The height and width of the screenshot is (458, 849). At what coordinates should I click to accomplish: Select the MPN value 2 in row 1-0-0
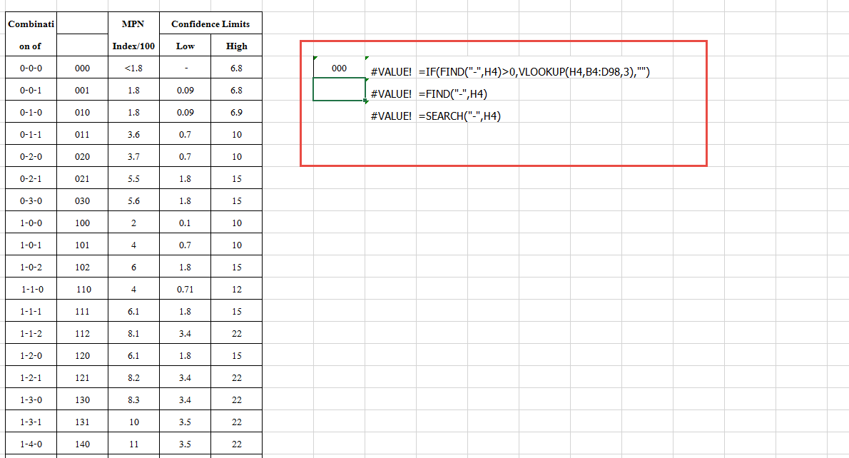(133, 223)
